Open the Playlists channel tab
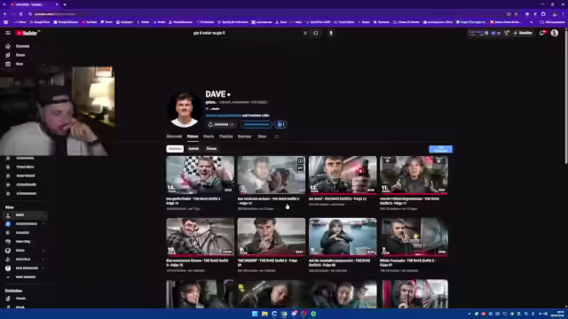The image size is (568, 319). 225,136
